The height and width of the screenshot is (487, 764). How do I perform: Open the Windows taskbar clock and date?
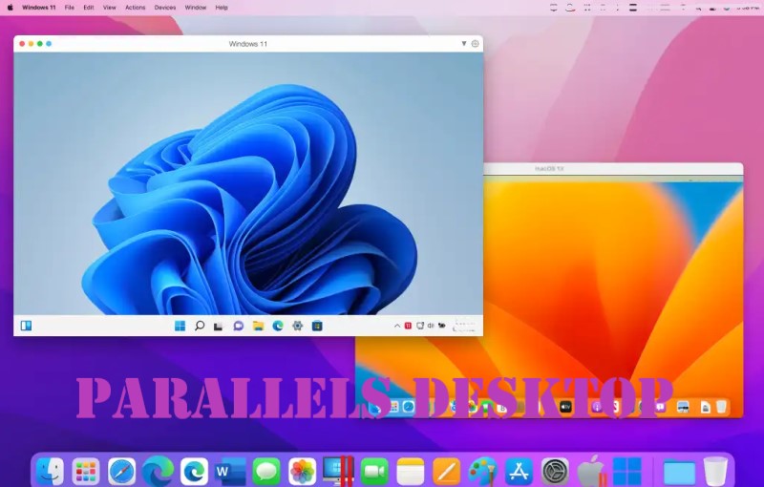pos(464,326)
